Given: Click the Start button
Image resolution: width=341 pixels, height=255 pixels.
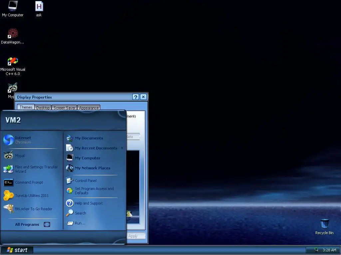Looking at the screenshot, I should coord(17,250).
